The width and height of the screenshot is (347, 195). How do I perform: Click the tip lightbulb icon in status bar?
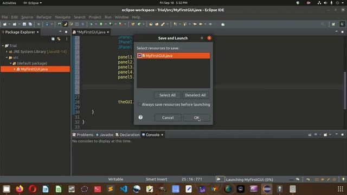point(343,179)
